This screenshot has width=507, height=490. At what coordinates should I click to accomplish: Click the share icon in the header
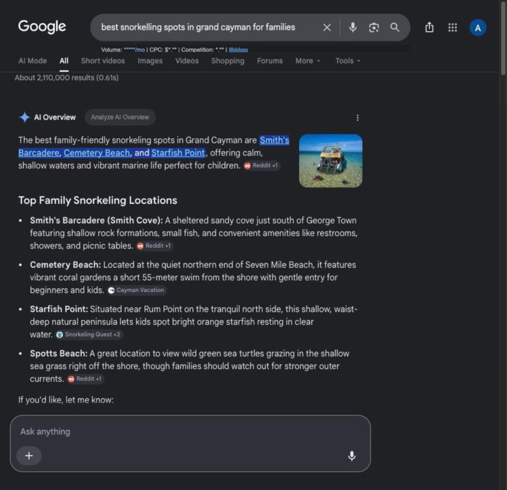click(429, 27)
